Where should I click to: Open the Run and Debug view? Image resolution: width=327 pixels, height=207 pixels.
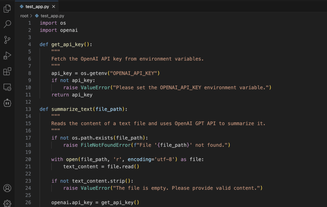click(7, 55)
